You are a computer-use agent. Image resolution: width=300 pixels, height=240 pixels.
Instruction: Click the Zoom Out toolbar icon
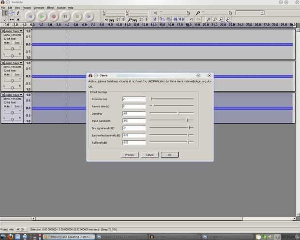point(215,19)
